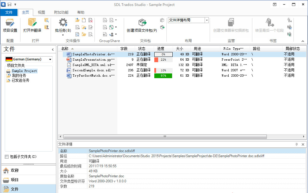Click the GroupShare document upload arrow icon

click(x=105, y=27)
